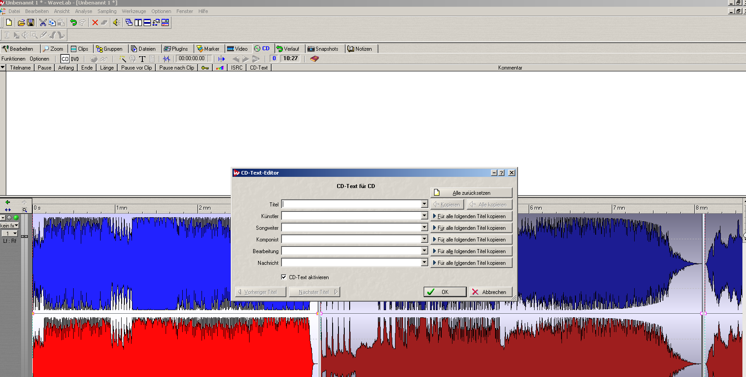The height and width of the screenshot is (377, 746).
Task: Expand the Bearbeitung dropdown arrow
Action: pos(424,251)
